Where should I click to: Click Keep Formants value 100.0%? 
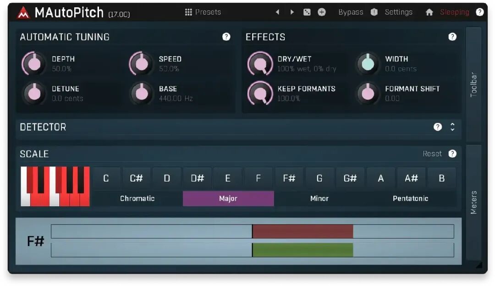pyautogui.click(x=289, y=99)
